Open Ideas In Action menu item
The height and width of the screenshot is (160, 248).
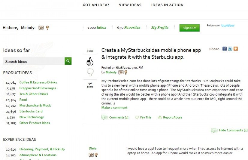167,5
